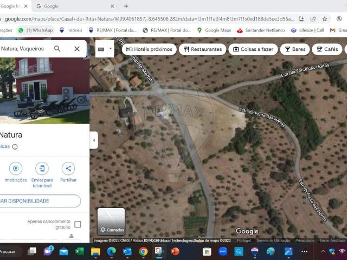Open the Zoom app on taskbar
Image resolution: width=347 pixels, height=260 pixels.
223,251
